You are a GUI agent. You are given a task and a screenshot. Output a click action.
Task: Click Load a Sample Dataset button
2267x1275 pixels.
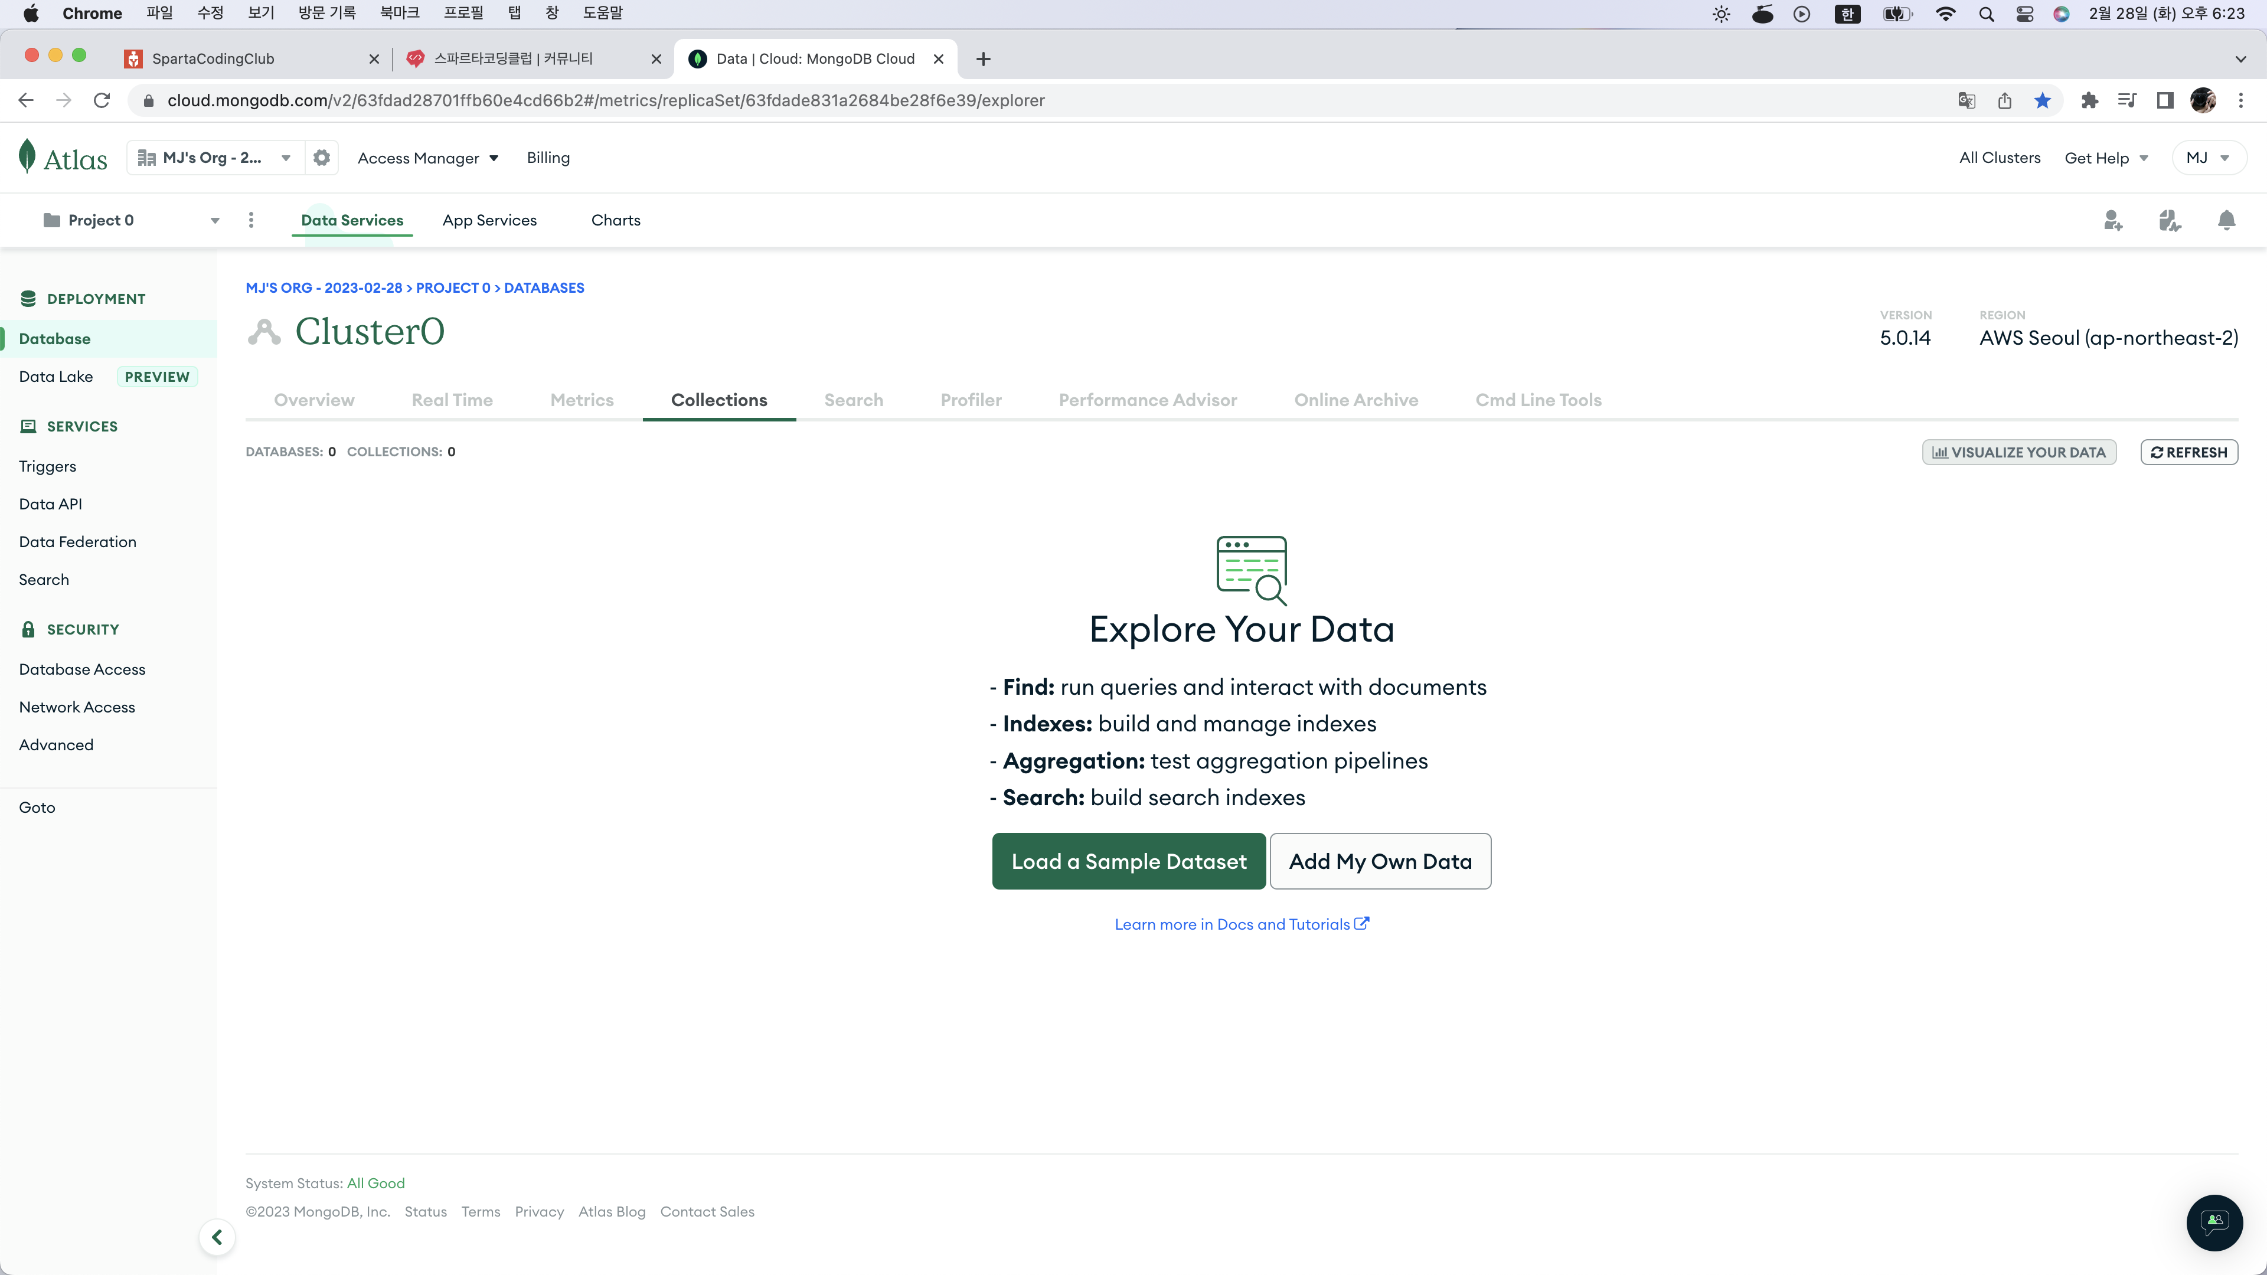point(1129,861)
